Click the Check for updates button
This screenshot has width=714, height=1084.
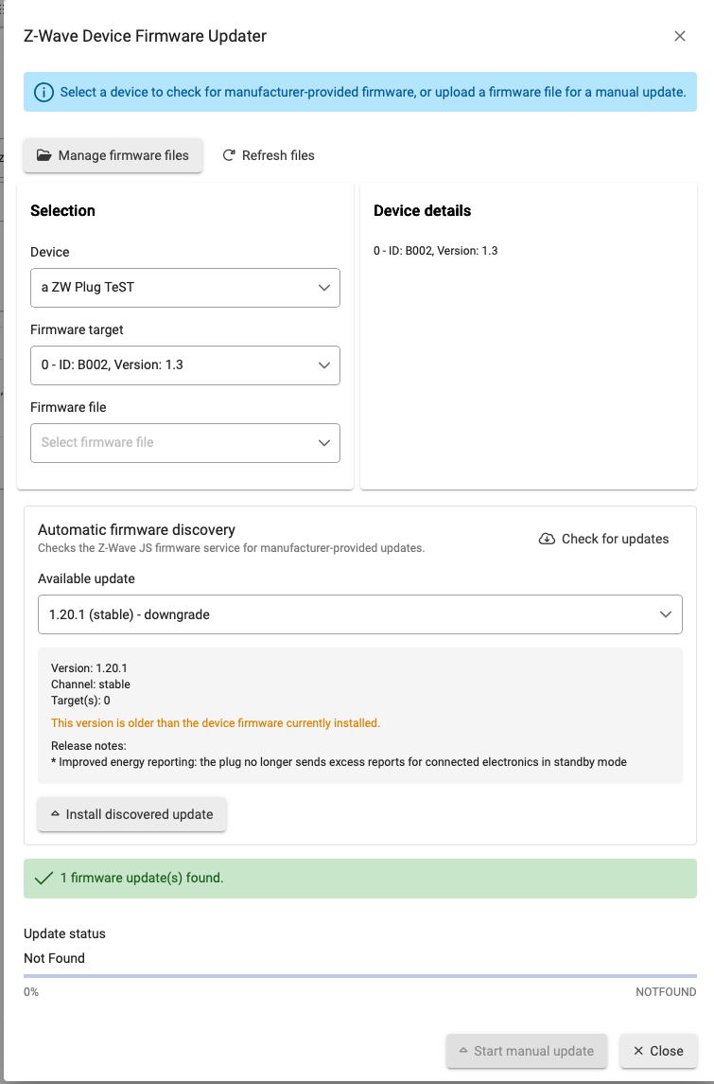point(603,540)
